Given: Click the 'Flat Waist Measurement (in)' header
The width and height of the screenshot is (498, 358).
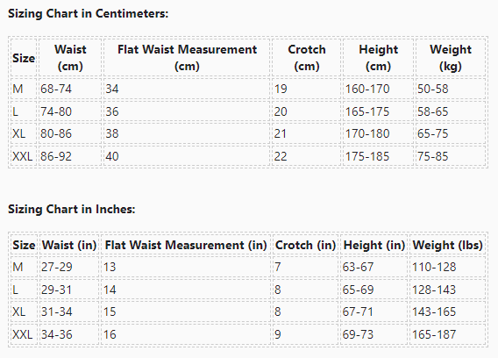Looking at the screenshot, I should 186,245.
